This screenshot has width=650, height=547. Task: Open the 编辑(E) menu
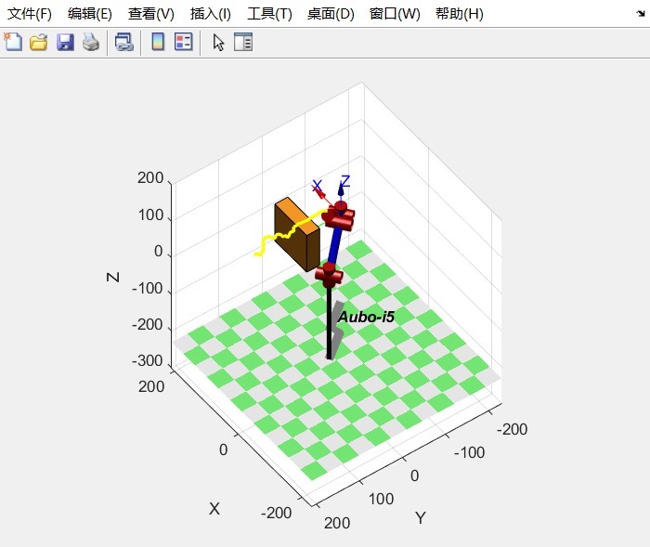(x=89, y=14)
